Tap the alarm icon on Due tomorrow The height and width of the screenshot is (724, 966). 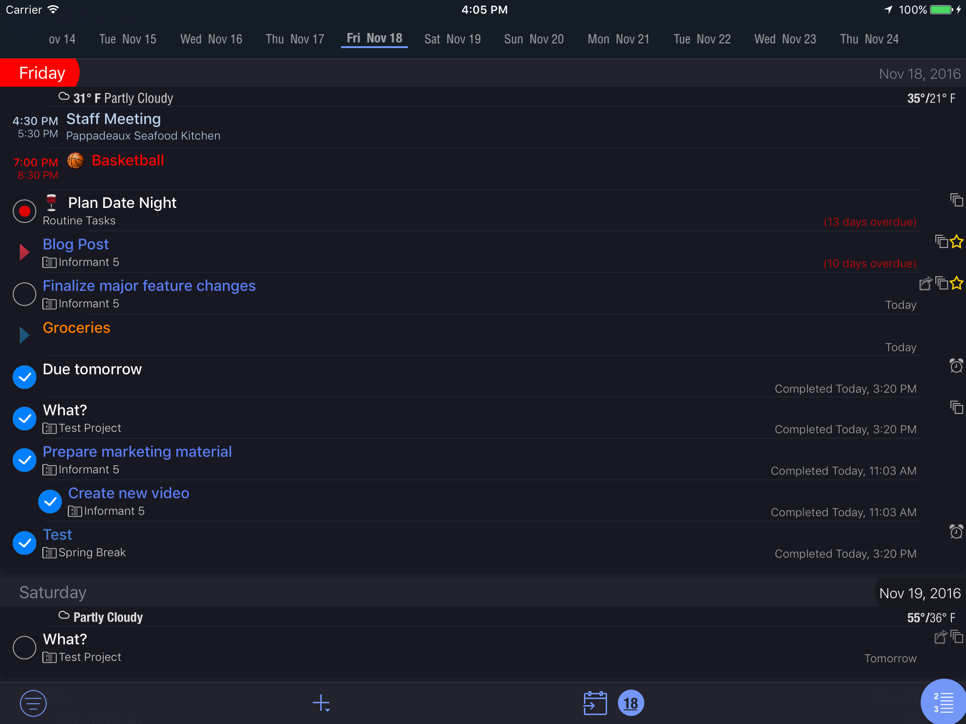[x=956, y=366]
